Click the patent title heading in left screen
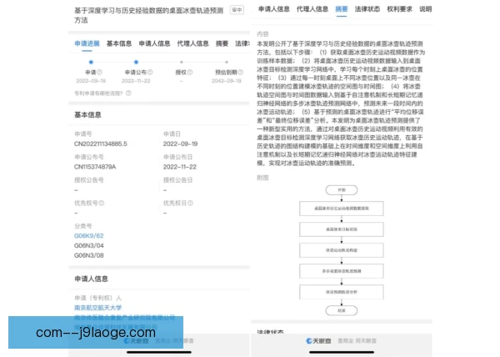Image resolution: width=500 pixels, height=357 pixels. pos(149,15)
